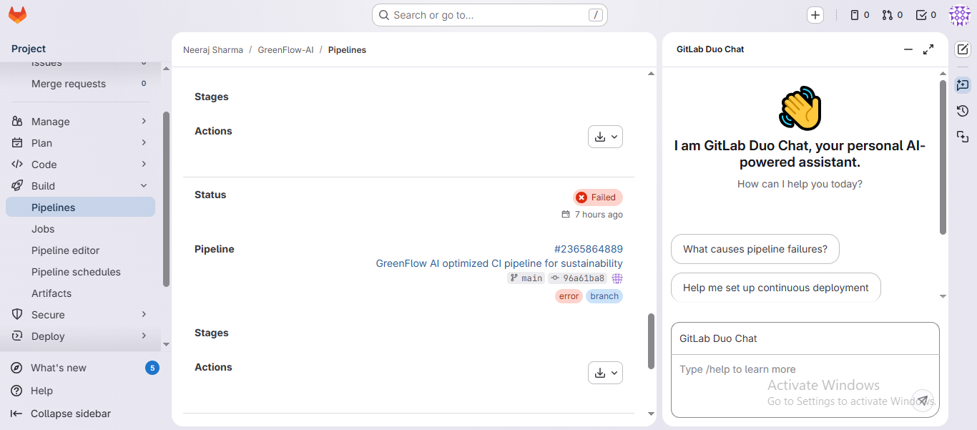Click the Pipelines breadcrumb
This screenshot has width=977, height=430.
(347, 50)
